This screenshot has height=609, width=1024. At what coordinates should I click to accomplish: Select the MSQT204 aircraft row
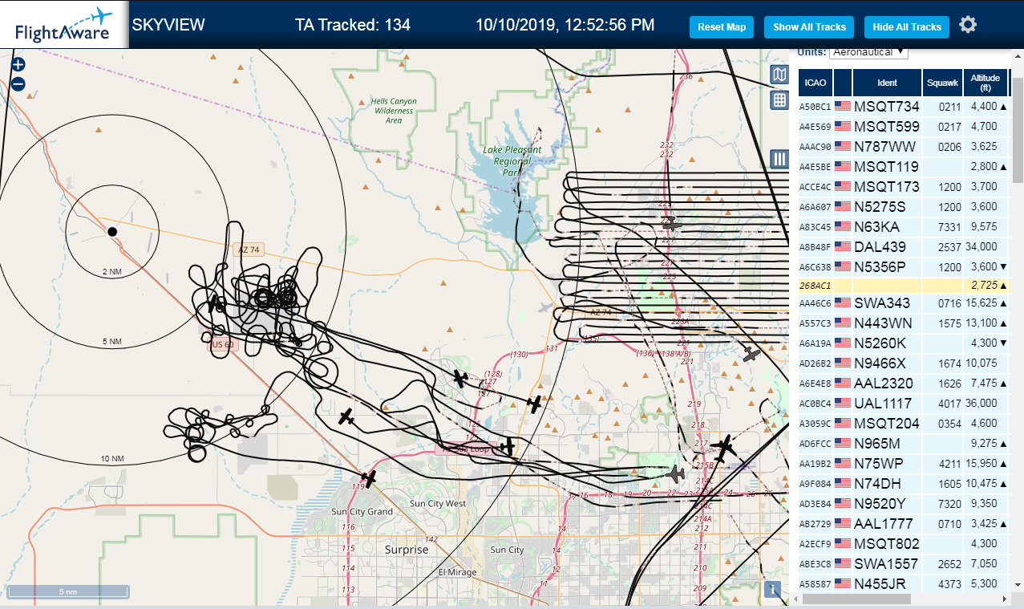pyautogui.click(x=903, y=423)
